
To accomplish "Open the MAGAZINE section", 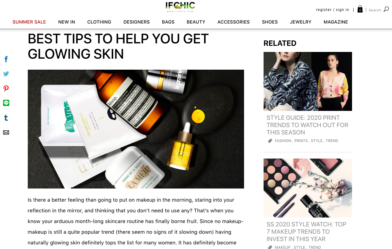I will pos(336,22).
